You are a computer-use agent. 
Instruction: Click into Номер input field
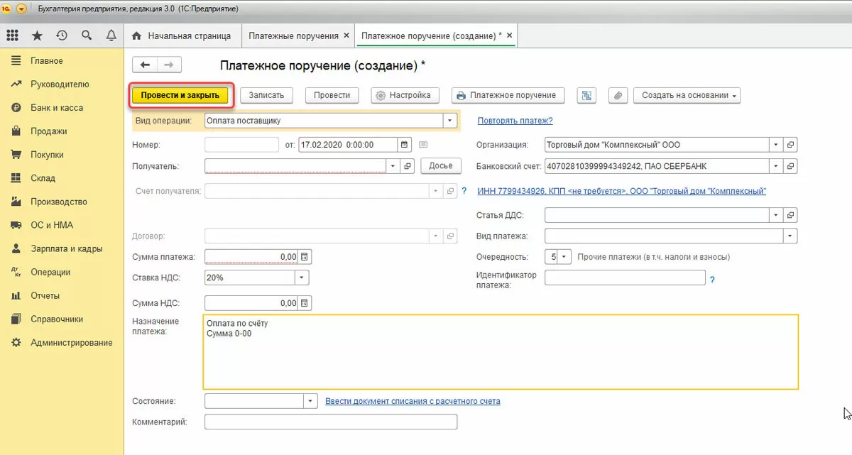(x=241, y=145)
